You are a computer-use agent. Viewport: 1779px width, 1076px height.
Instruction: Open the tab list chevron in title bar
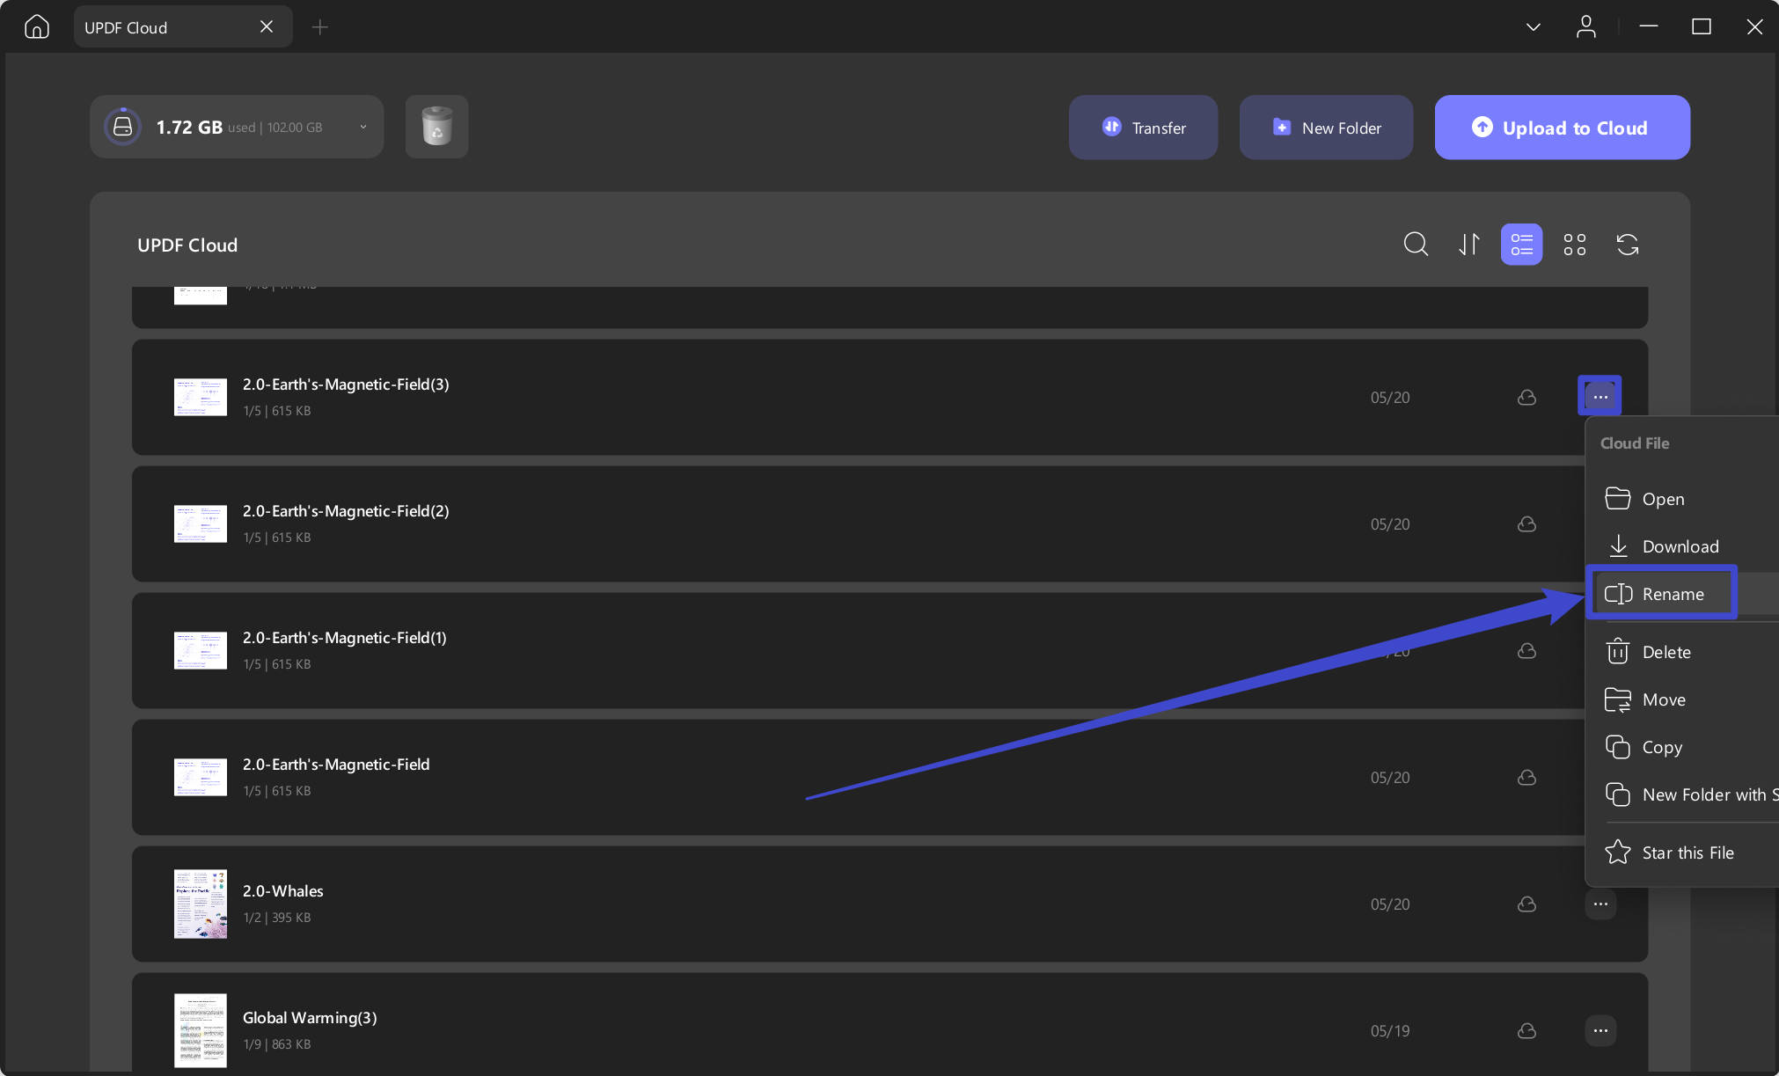click(x=1533, y=27)
